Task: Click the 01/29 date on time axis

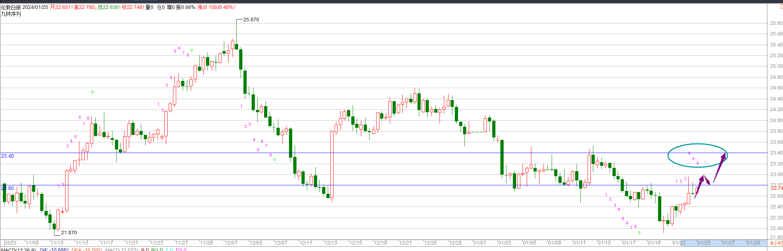Action: (753, 243)
